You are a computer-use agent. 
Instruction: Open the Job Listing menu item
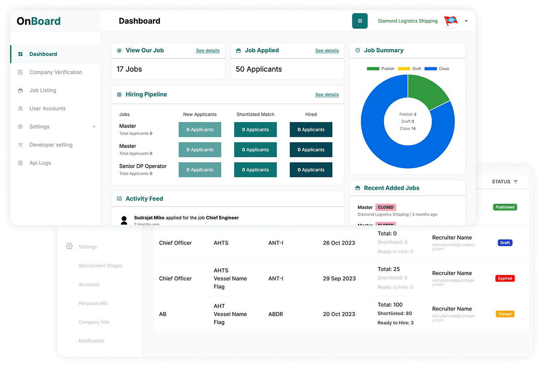point(43,90)
